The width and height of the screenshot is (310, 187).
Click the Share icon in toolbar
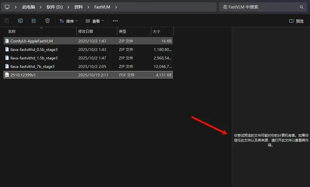pos(34,21)
